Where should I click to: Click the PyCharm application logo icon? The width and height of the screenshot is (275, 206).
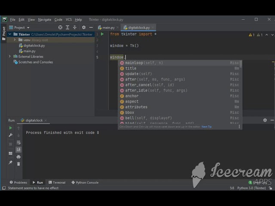(x=5, y=19)
